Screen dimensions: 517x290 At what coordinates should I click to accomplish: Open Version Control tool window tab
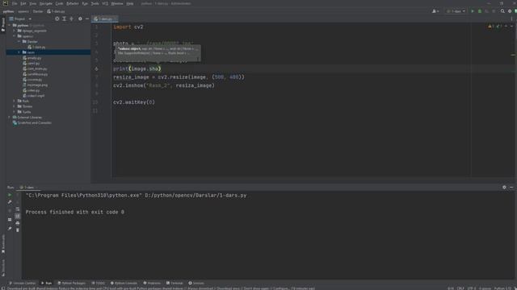22,283
